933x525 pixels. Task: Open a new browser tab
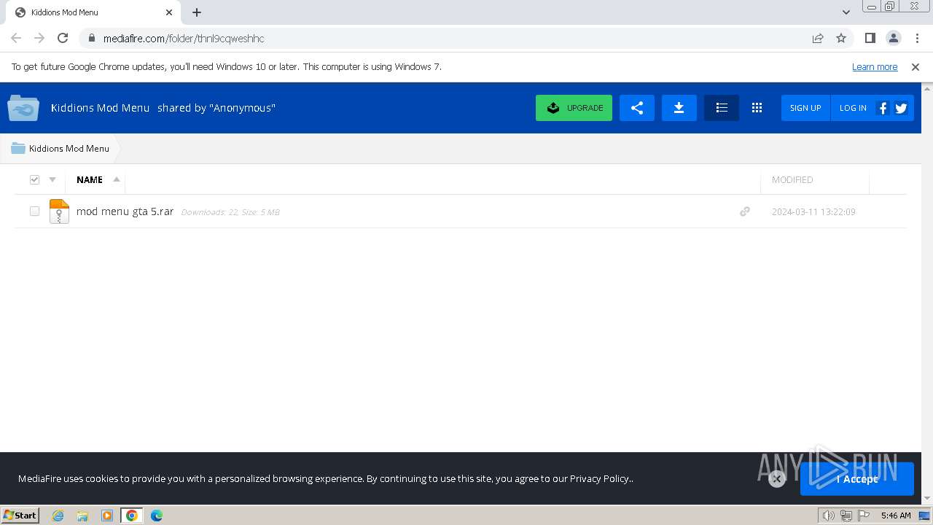coord(197,12)
